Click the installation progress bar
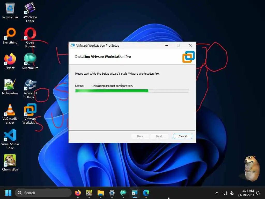This screenshot has height=199, width=265. [132, 91]
